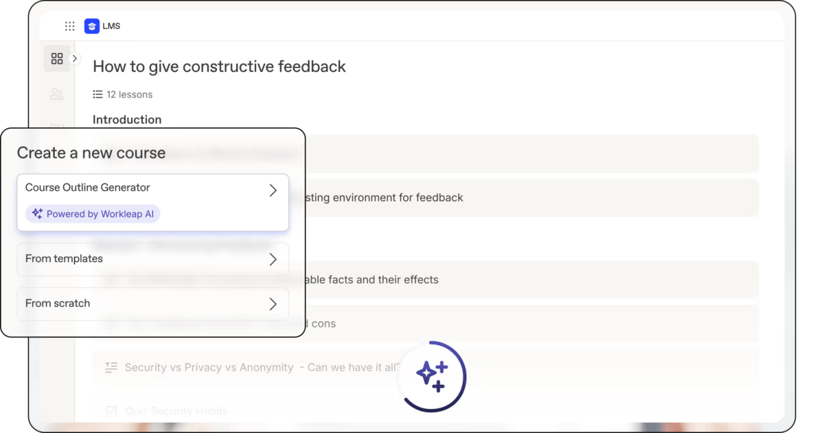The height and width of the screenshot is (433, 824).
Task: Choose the From scratch option
Action: point(152,304)
